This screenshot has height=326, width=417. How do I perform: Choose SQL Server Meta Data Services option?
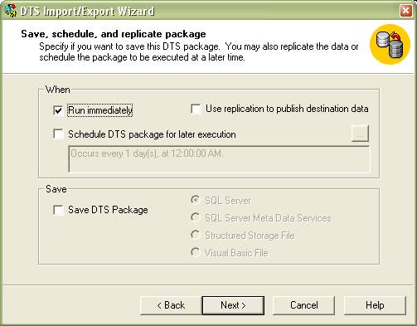(x=196, y=217)
